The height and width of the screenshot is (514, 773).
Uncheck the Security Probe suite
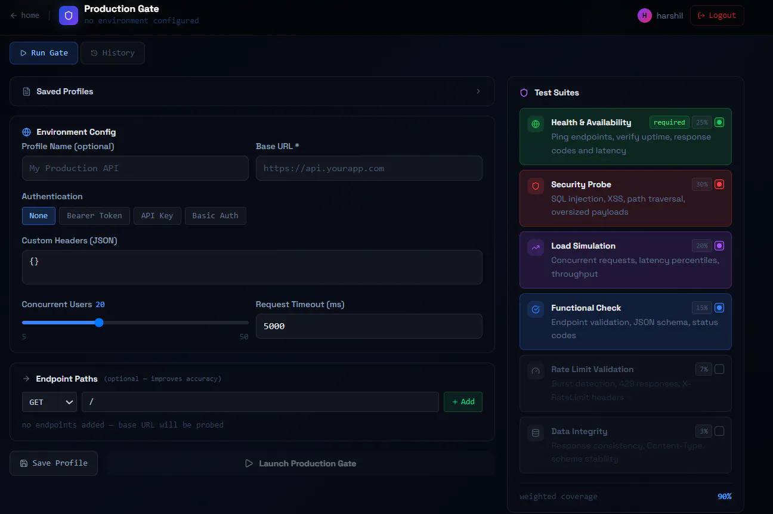[x=719, y=184]
